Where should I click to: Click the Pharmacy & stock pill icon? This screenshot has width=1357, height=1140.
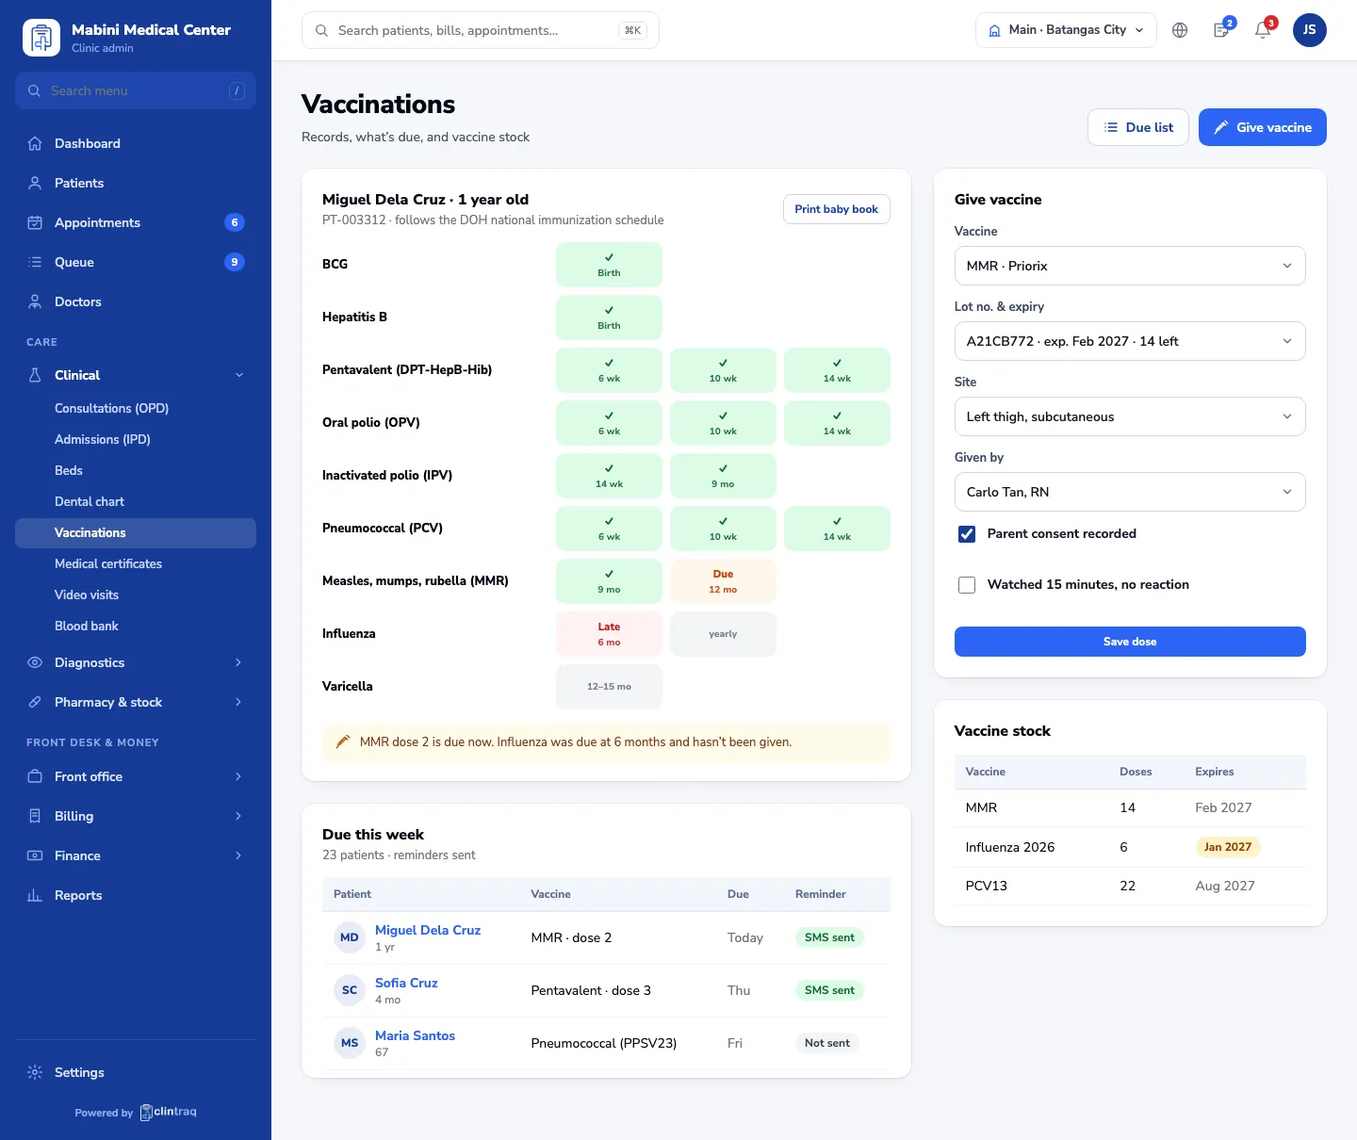(x=35, y=702)
